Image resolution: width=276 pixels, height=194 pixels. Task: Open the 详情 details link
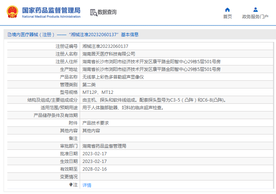click(x=87, y=185)
